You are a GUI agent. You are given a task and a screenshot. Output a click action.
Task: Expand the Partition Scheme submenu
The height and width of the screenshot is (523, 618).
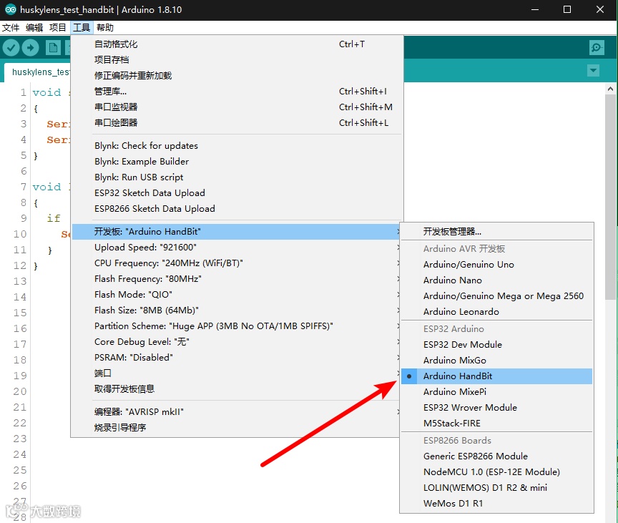pos(236,326)
